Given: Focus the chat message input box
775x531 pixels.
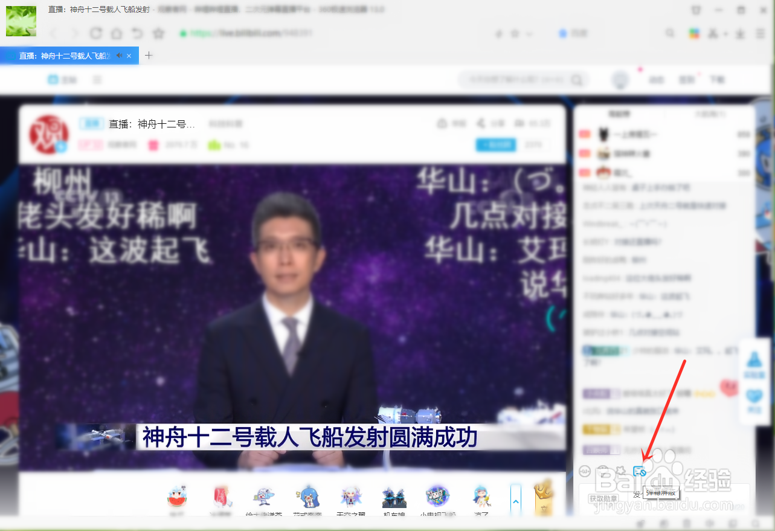Looking at the screenshot, I should 689,498.
